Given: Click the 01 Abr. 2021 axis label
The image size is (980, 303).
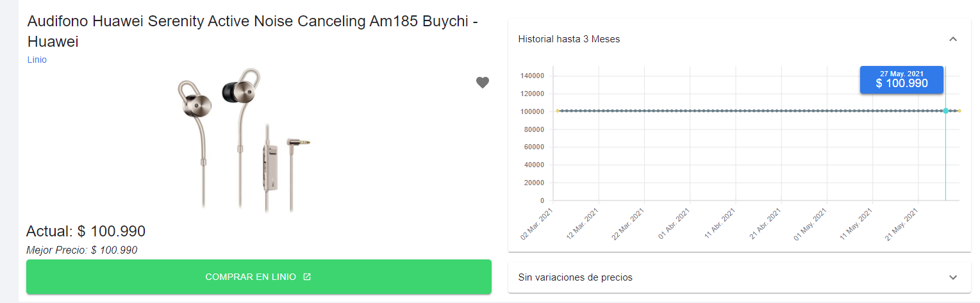Looking at the screenshot, I should click(x=674, y=224).
